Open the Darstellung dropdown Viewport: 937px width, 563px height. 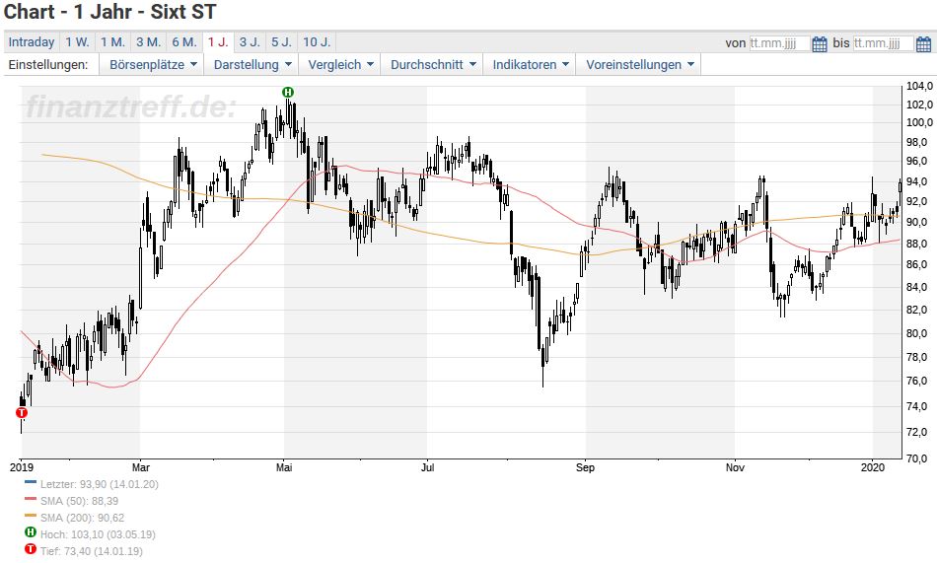pos(252,64)
